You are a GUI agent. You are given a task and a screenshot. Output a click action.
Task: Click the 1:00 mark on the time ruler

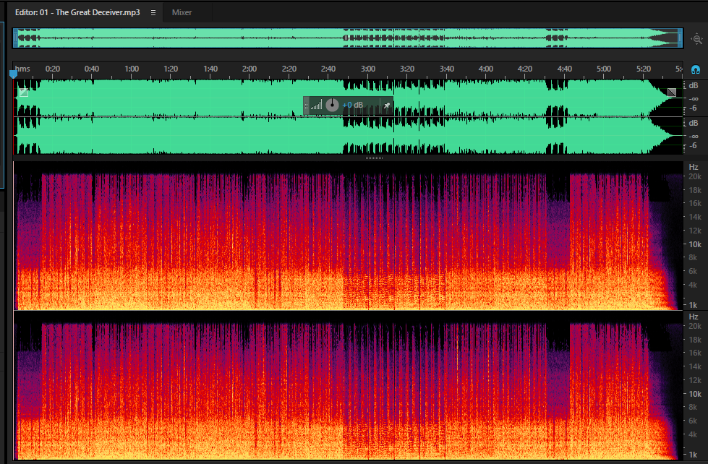[132, 69]
